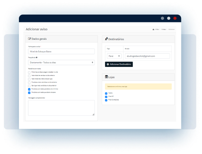The image size is (202, 154).
Task: Check 'Valor total de vendas no dia anterior'
Action: [x=29, y=76]
